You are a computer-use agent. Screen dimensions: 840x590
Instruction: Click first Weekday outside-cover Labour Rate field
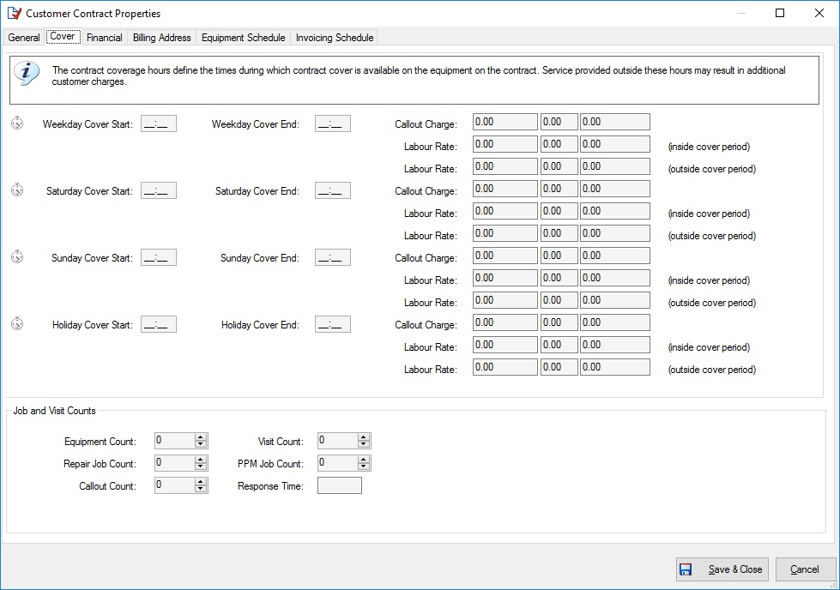pos(505,167)
